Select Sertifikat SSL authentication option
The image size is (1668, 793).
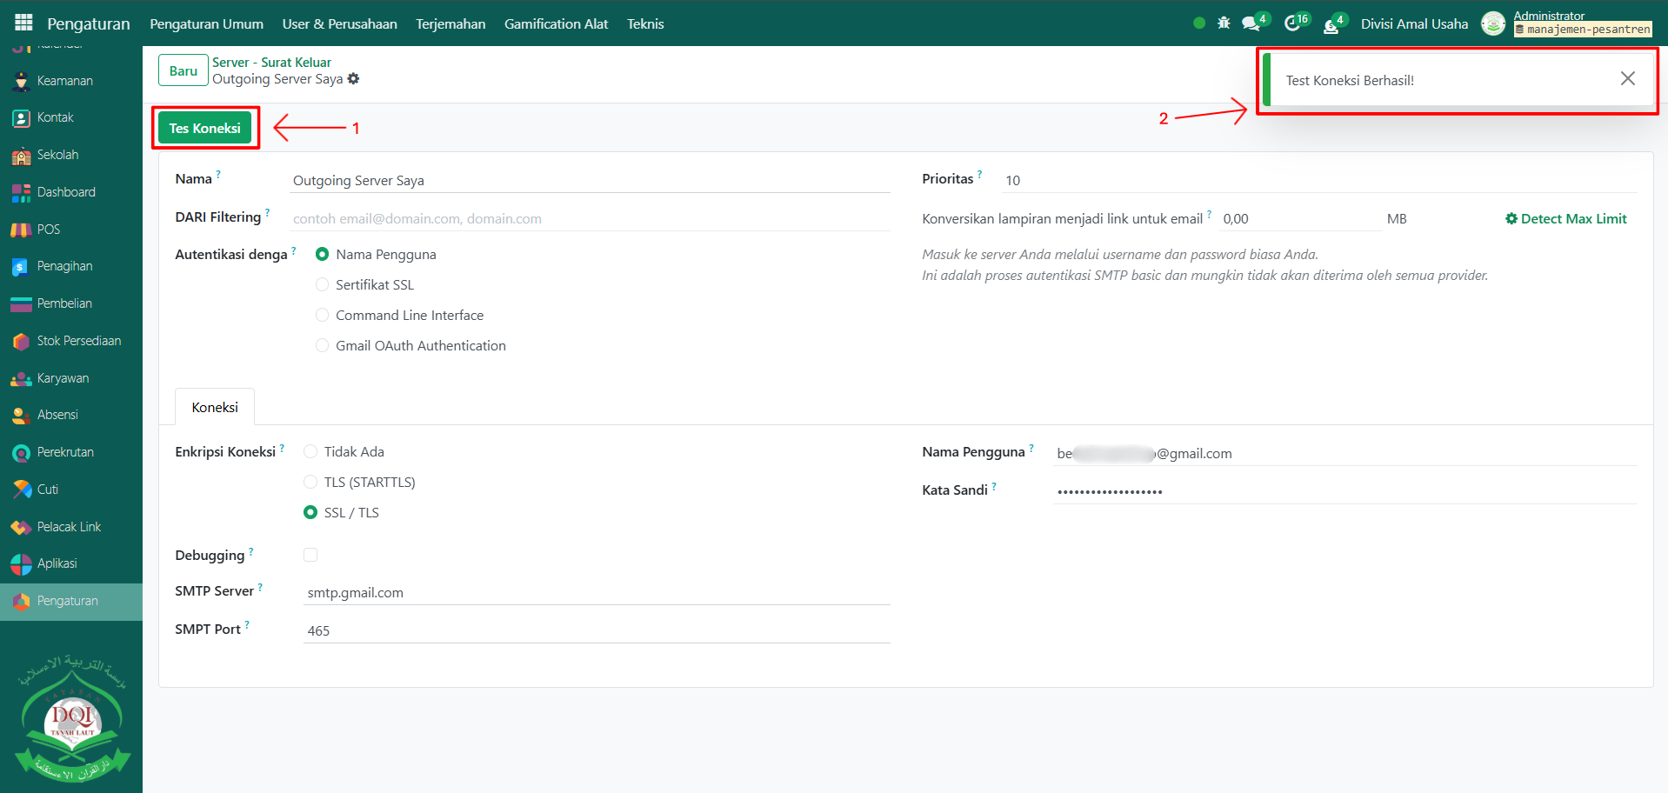[323, 285]
